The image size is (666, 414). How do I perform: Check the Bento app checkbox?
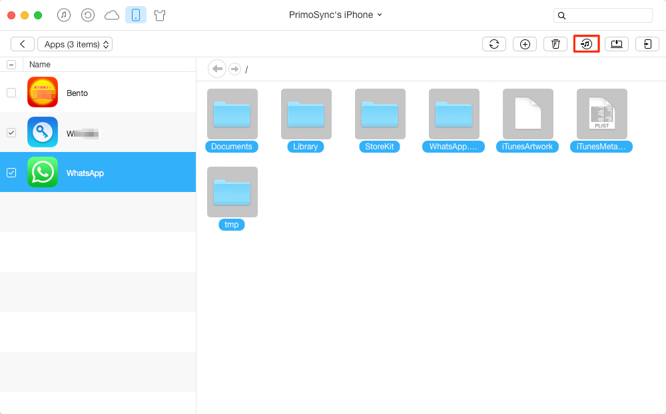coord(11,93)
